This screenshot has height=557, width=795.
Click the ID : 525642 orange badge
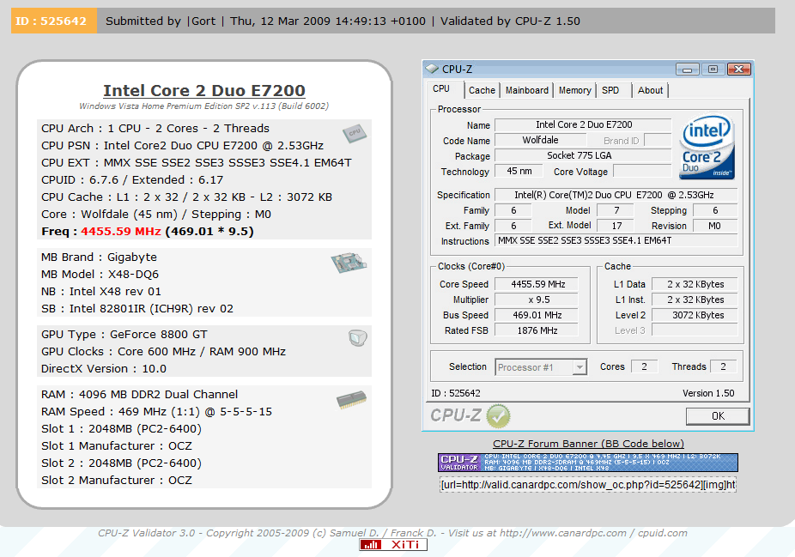point(53,21)
